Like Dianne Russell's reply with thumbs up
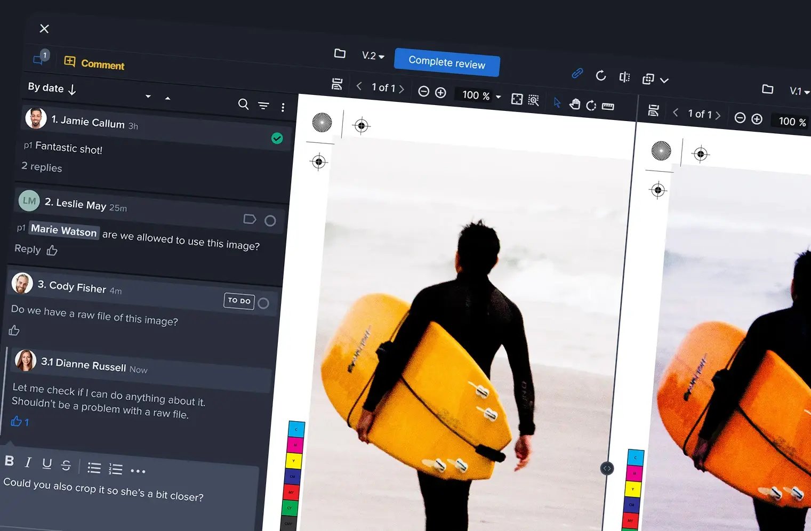The image size is (811, 531). [17, 421]
